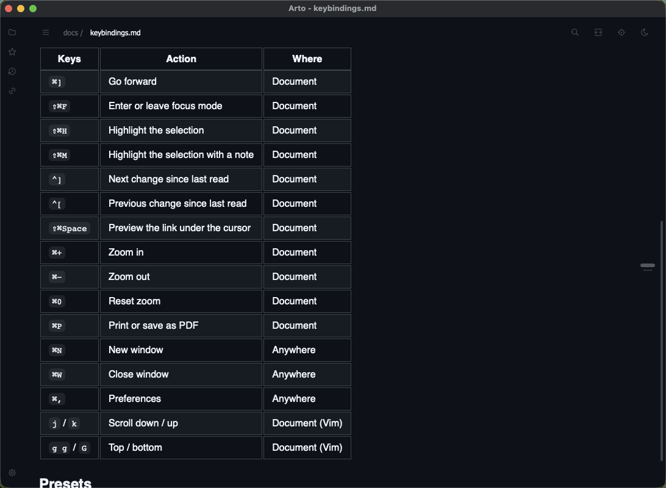Click the ^[ key badge
The image size is (666, 488).
coord(57,204)
